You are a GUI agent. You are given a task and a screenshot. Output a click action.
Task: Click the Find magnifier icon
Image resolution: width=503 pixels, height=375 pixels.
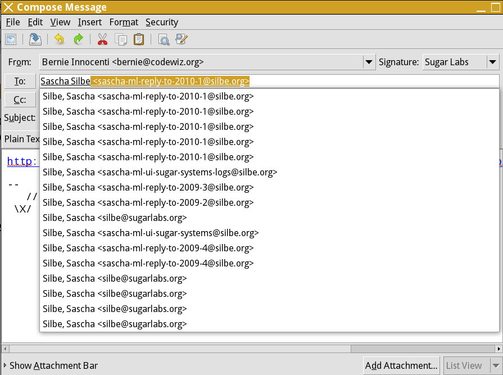(164, 39)
